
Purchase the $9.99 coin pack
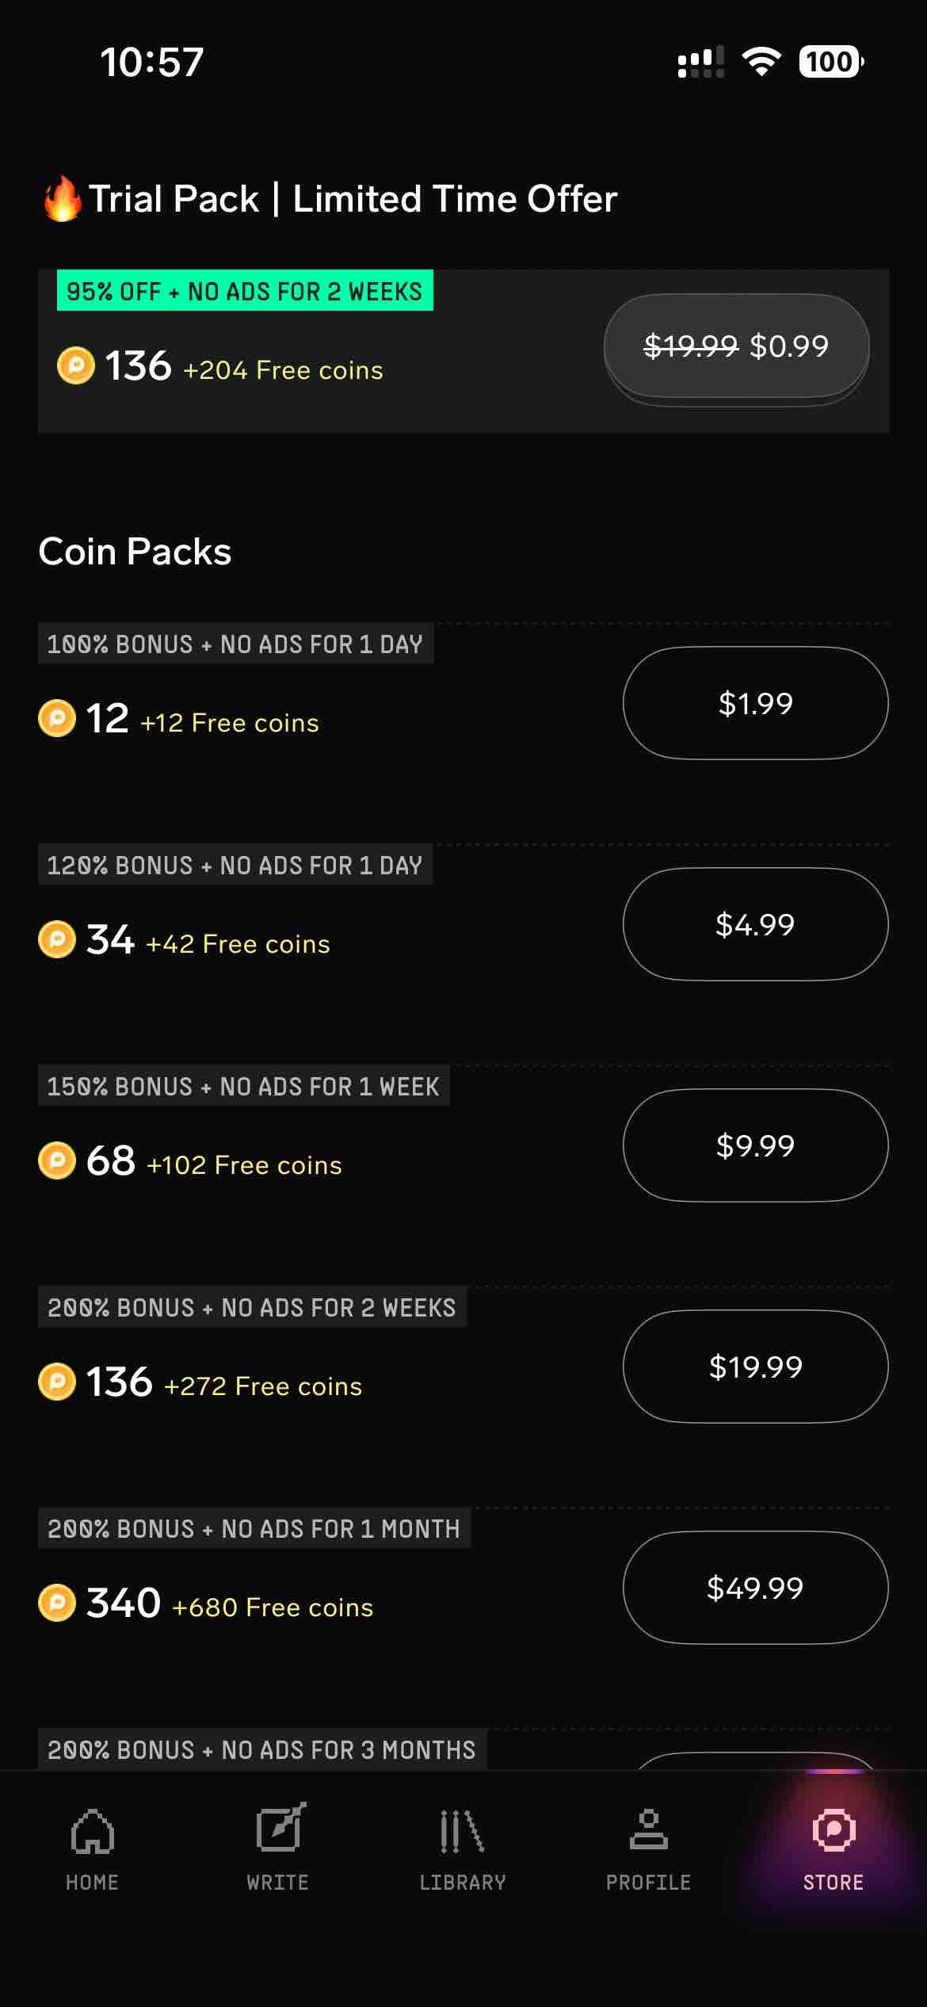(x=755, y=1145)
